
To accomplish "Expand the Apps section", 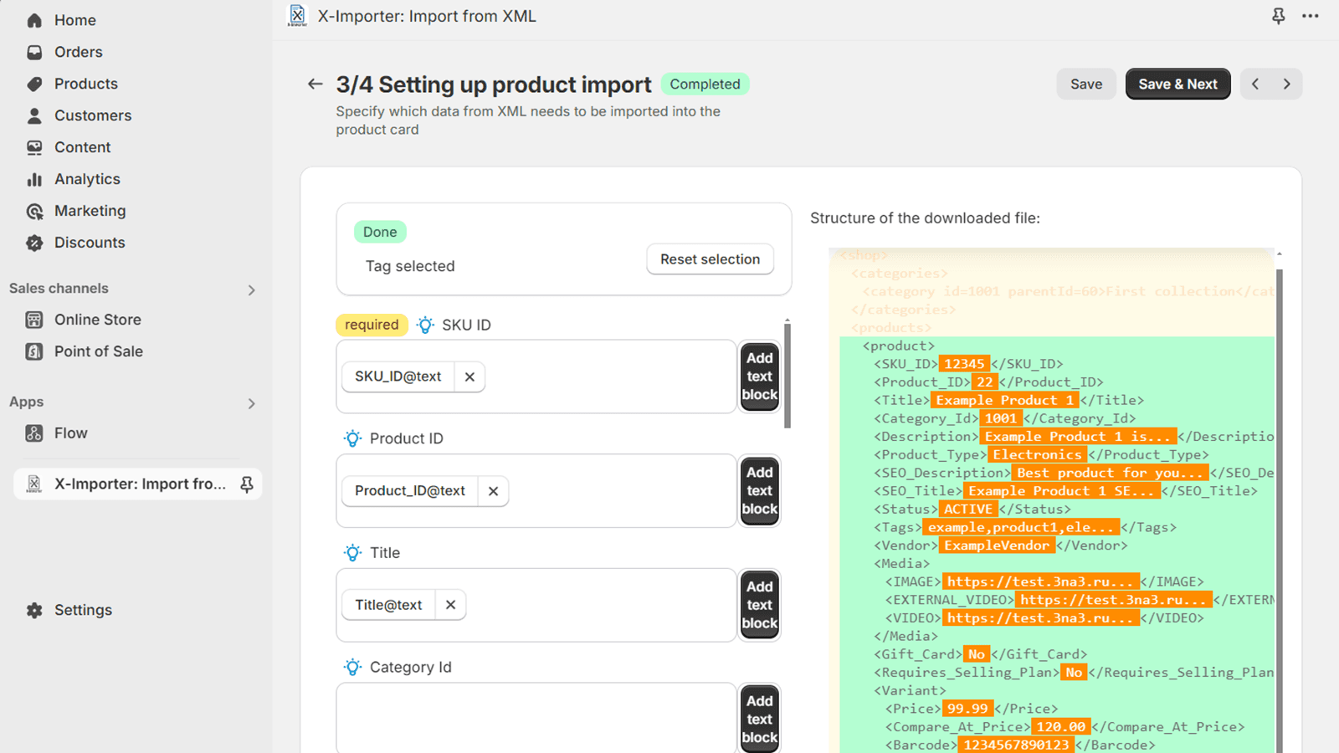I will (x=251, y=403).
